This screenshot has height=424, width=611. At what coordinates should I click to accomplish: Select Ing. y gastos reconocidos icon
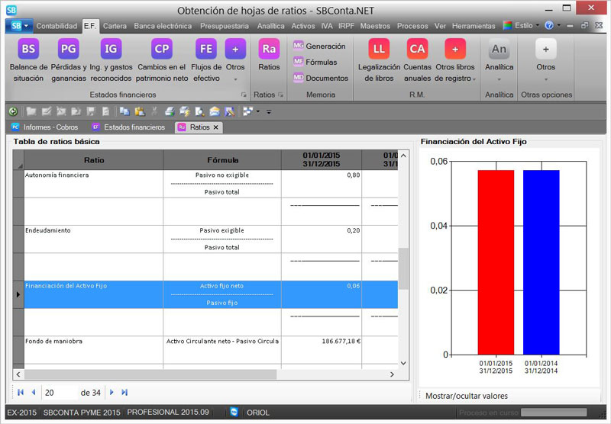point(111,50)
